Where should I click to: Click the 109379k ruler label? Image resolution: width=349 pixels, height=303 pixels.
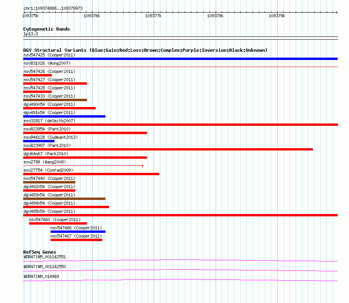(277, 16)
